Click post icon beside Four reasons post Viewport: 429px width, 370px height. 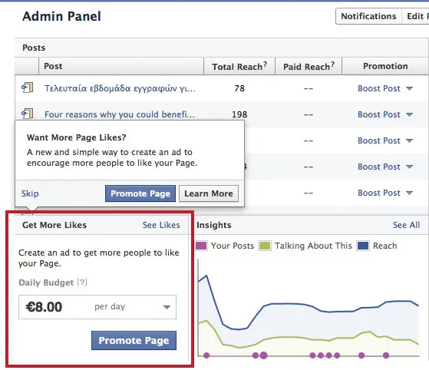pos(28,114)
